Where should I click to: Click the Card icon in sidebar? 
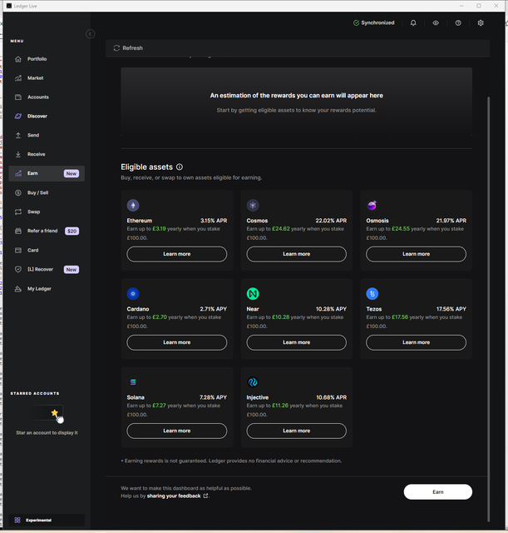pyautogui.click(x=18, y=250)
